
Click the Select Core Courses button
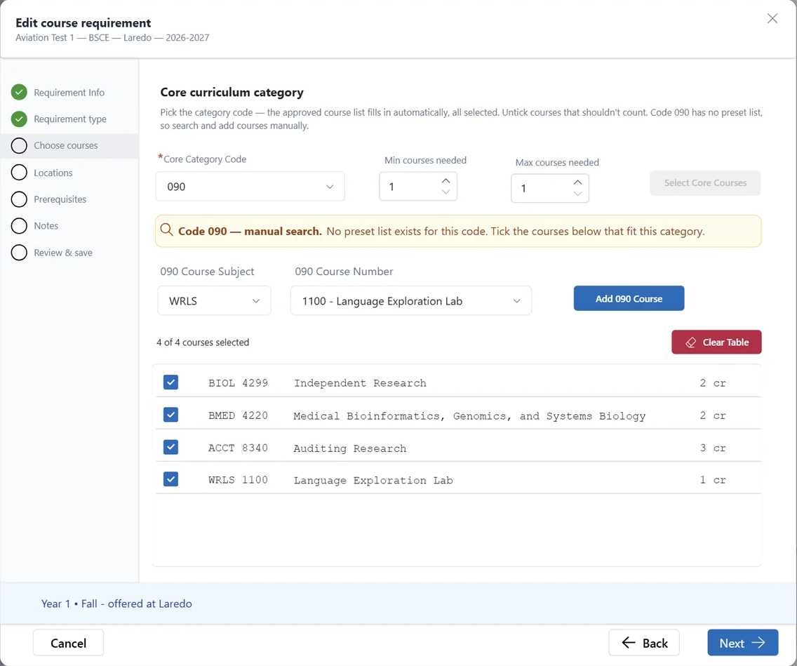pyautogui.click(x=705, y=183)
